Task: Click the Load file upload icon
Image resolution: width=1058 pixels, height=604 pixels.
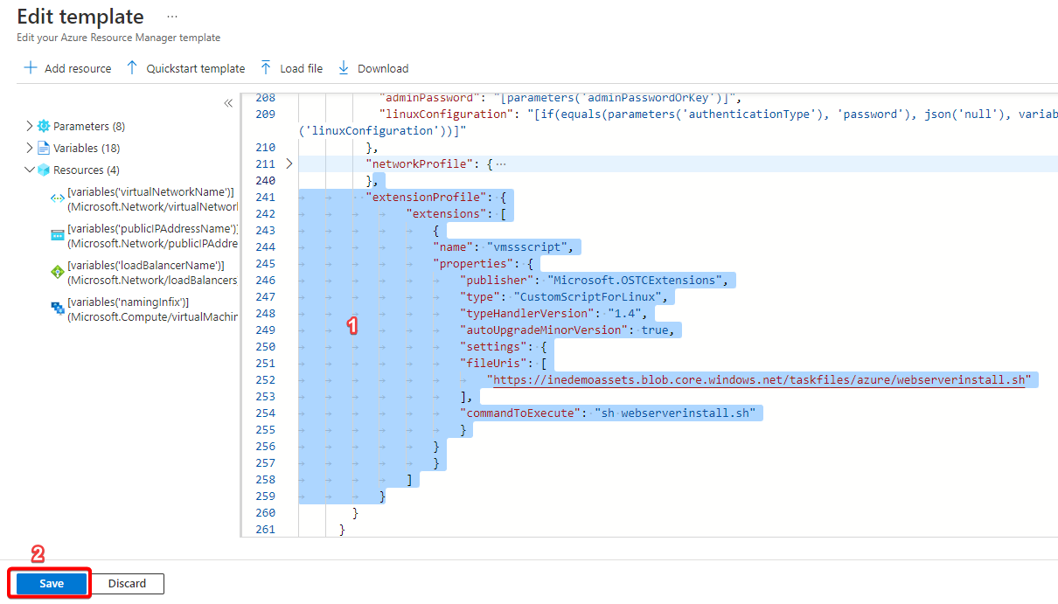Action: [x=266, y=68]
